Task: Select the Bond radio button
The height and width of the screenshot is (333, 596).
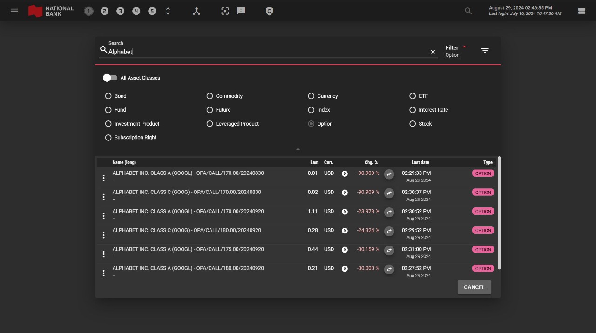Action: pos(108,96)
